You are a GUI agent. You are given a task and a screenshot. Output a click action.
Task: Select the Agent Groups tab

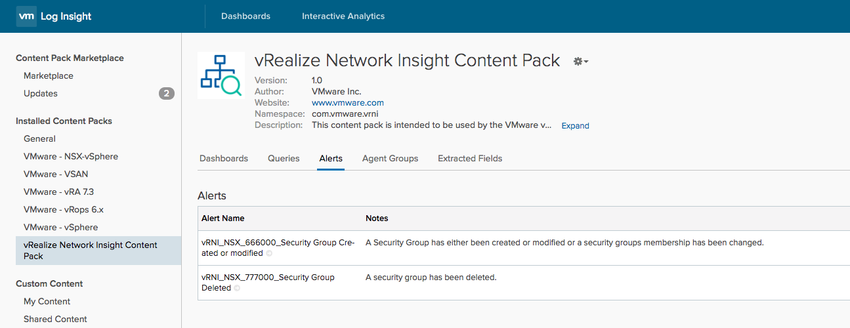pos(390,159)
